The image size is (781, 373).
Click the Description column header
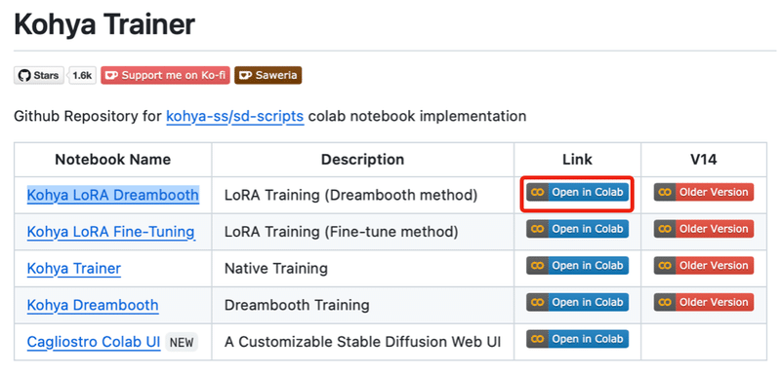362,160
